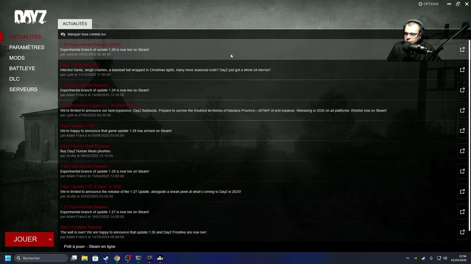The image size is (471, 264).
Task: Open external link for DayZ Badlands Expansion news
Action: click(x=462, y=110)
